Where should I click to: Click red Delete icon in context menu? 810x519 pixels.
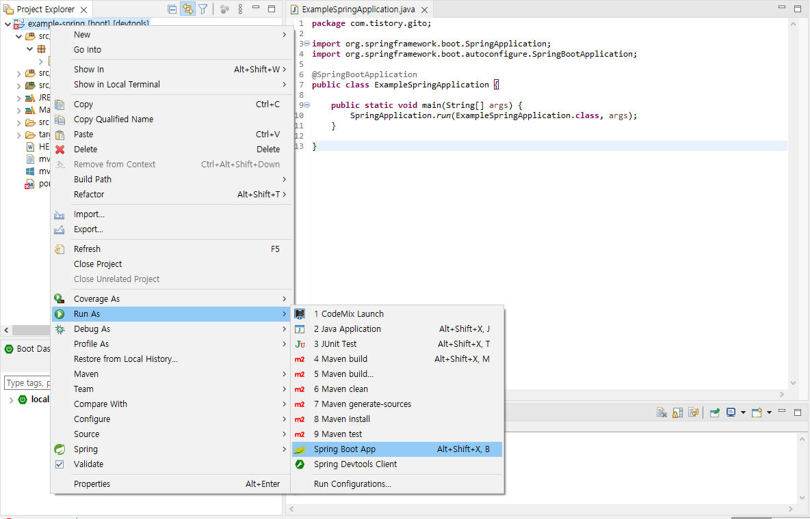(x=60, y=150)
